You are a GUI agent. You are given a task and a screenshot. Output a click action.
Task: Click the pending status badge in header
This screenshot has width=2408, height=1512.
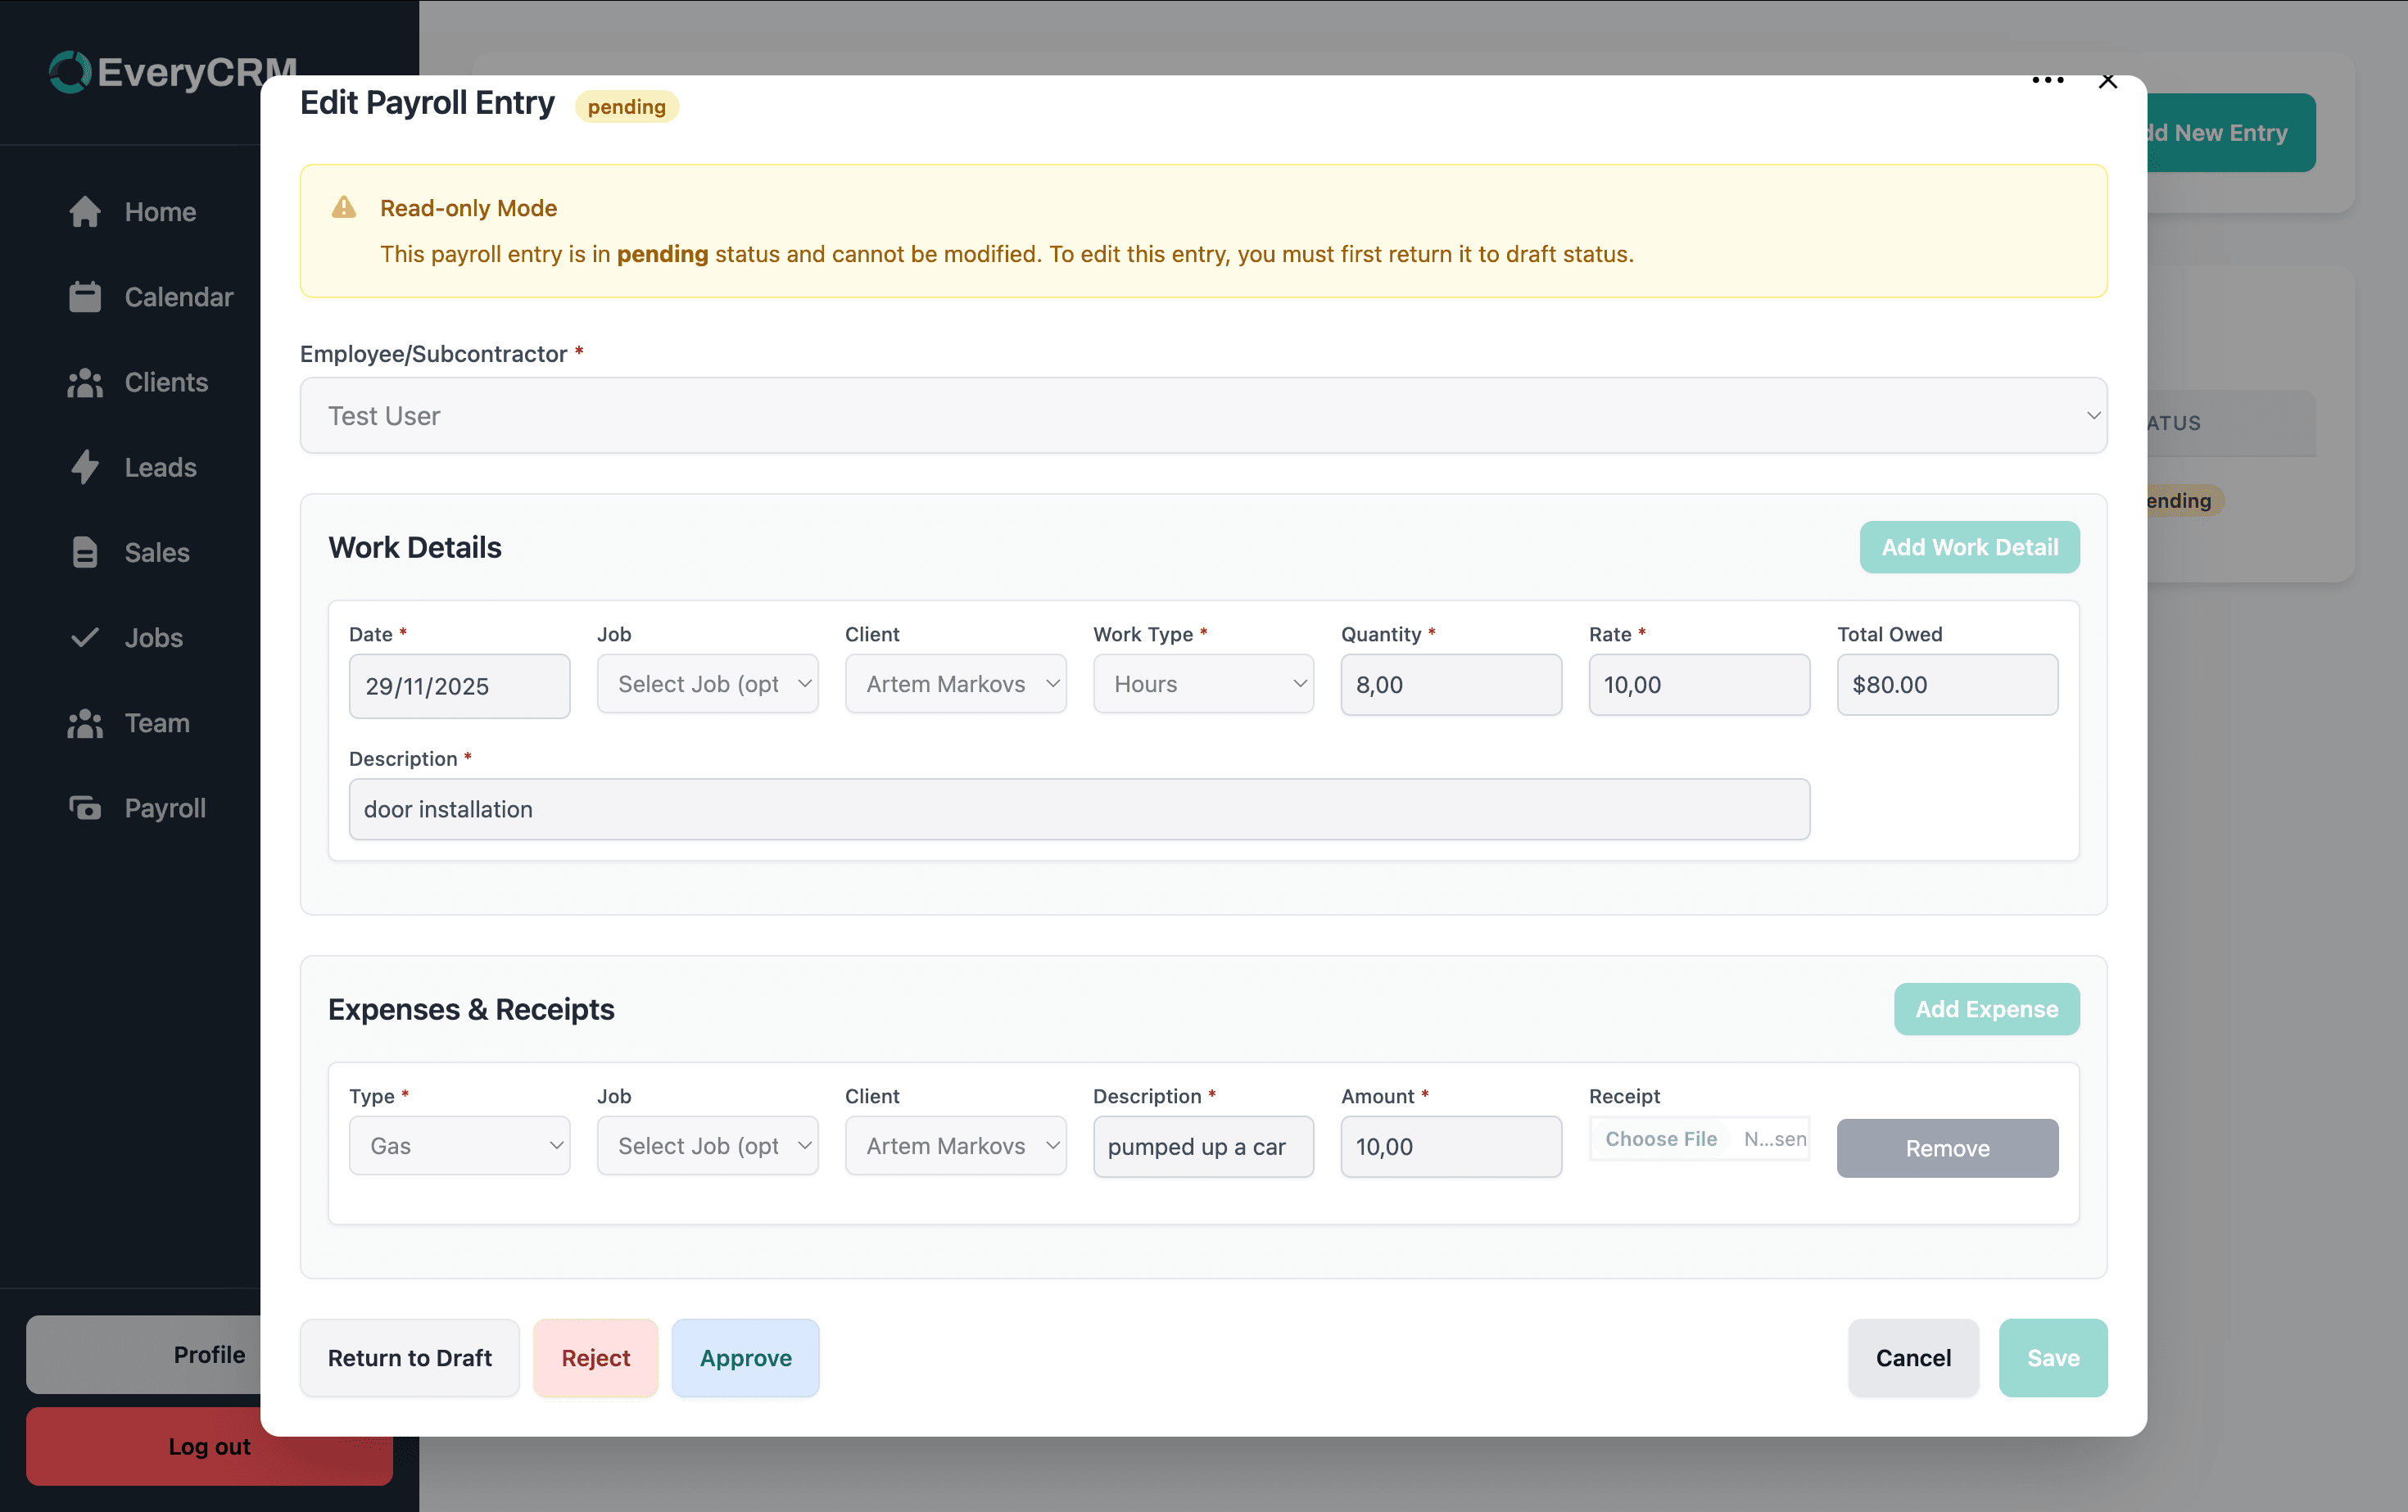[627, 106]
